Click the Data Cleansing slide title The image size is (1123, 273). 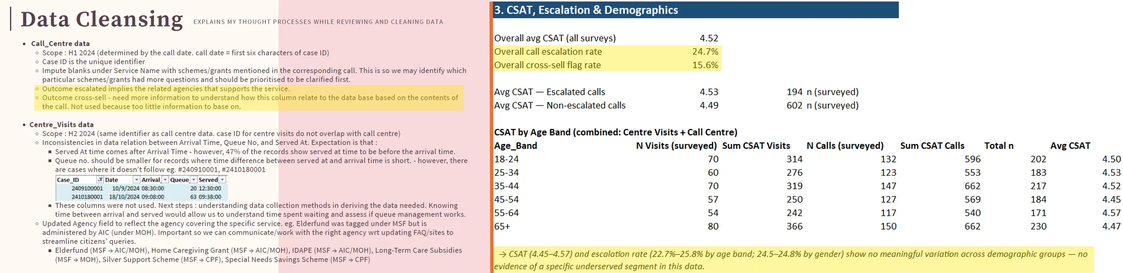pos(102,19)
